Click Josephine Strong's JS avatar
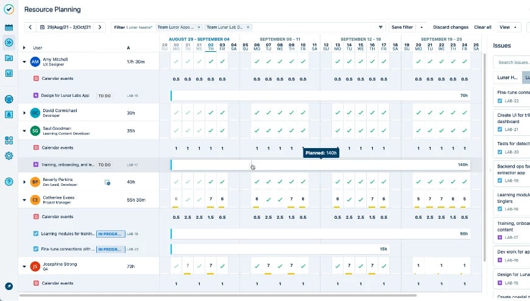Screen dimensions: 530x301 [x=35, y=266]
